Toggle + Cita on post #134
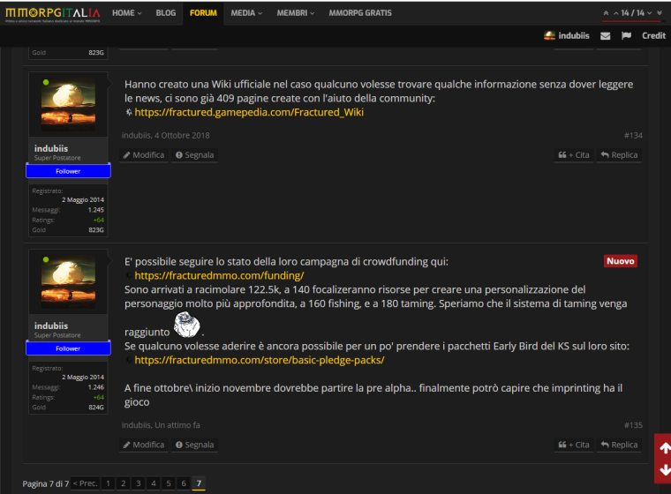The width and height of the screenshot is (671, 494). click(573, 154)
